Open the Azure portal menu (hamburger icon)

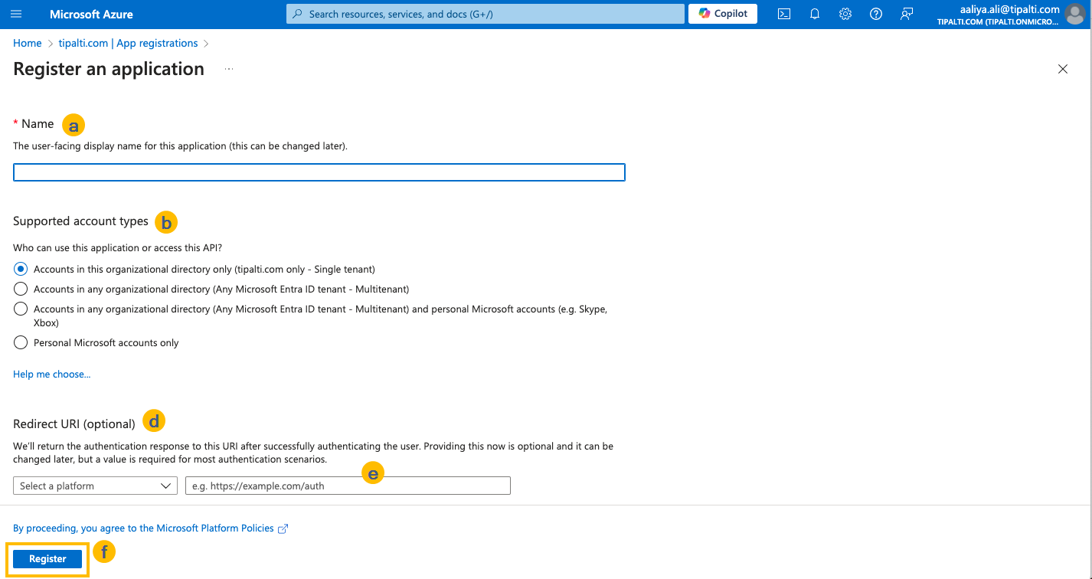[x=16, y=13]
